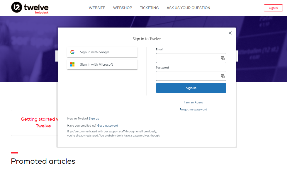Screen dimensions: 287x169
Task: Follow the I am an Agent link
Action: (193, 103)
